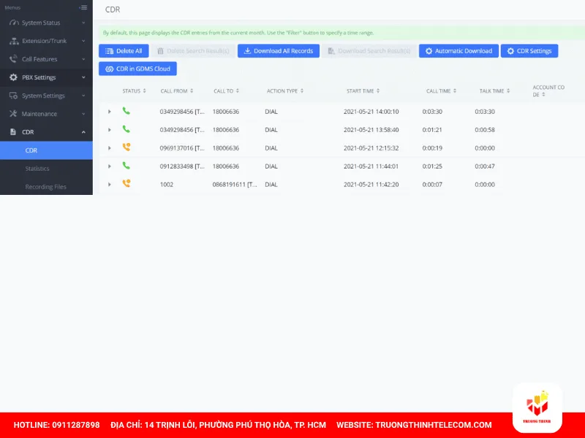
Task: Sort by Call Time column arrows
Action: [x=455, y=91]
